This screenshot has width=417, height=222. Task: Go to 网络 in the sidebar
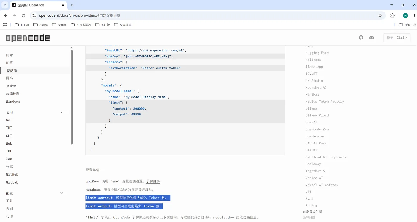9,78
